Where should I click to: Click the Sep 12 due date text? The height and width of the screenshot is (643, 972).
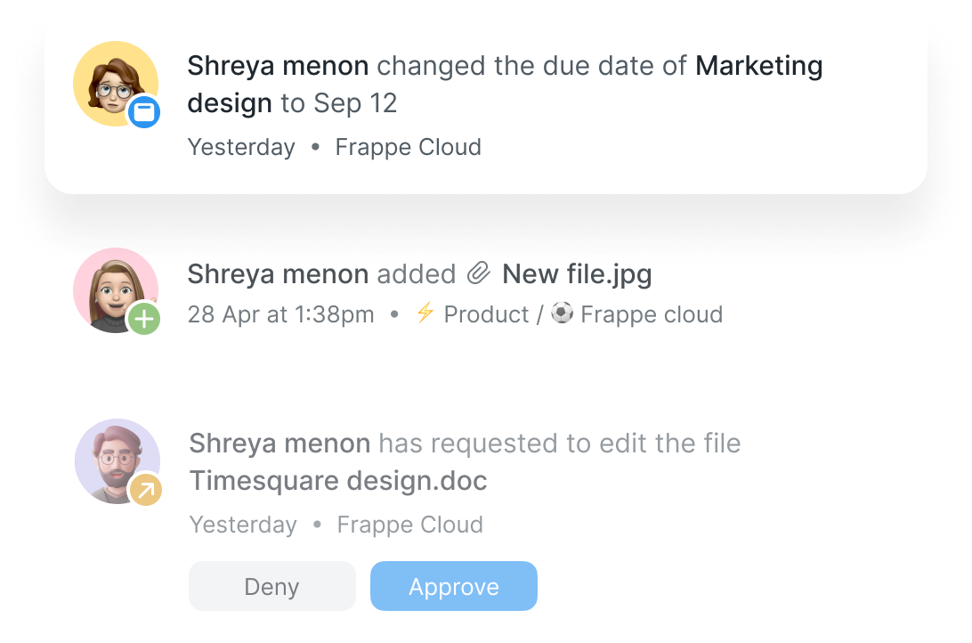click(355, 103)
